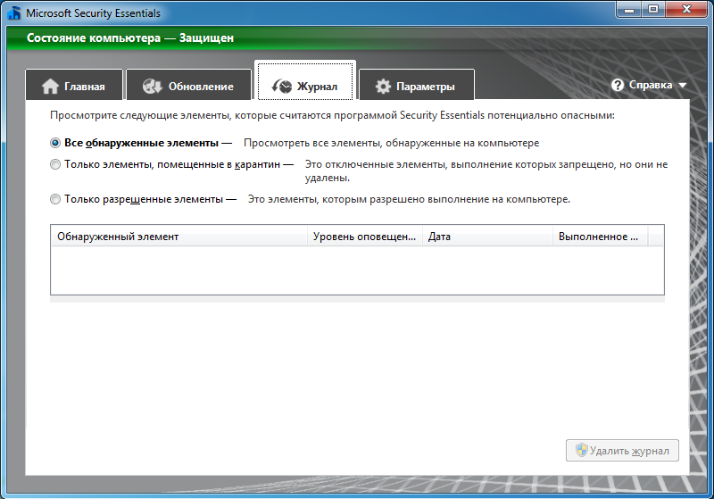The width and height of the screenshot is (714, 499).
Task: Sort by the Обнаруженный элемент column header
Action: click(179, 237)
